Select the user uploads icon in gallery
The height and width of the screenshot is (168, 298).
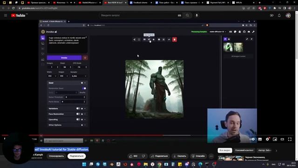[229, 39]
